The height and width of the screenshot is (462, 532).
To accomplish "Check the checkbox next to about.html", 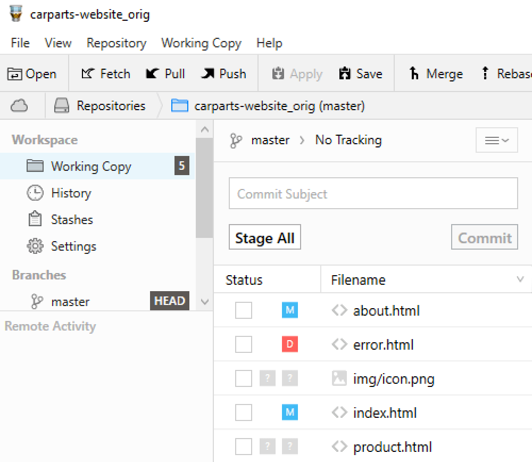I will 243,310.
